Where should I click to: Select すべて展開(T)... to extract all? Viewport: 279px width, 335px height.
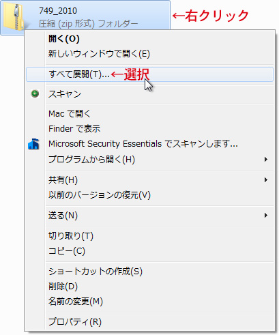[x=149, y=74]
